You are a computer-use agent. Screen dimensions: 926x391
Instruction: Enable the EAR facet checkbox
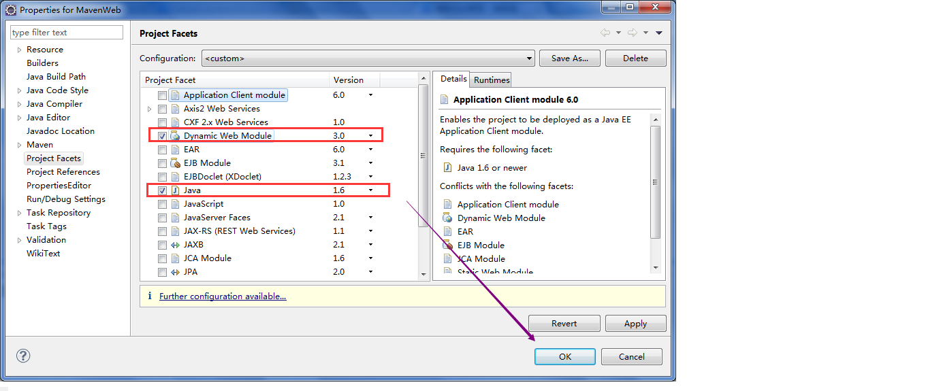tap(162, 150)
